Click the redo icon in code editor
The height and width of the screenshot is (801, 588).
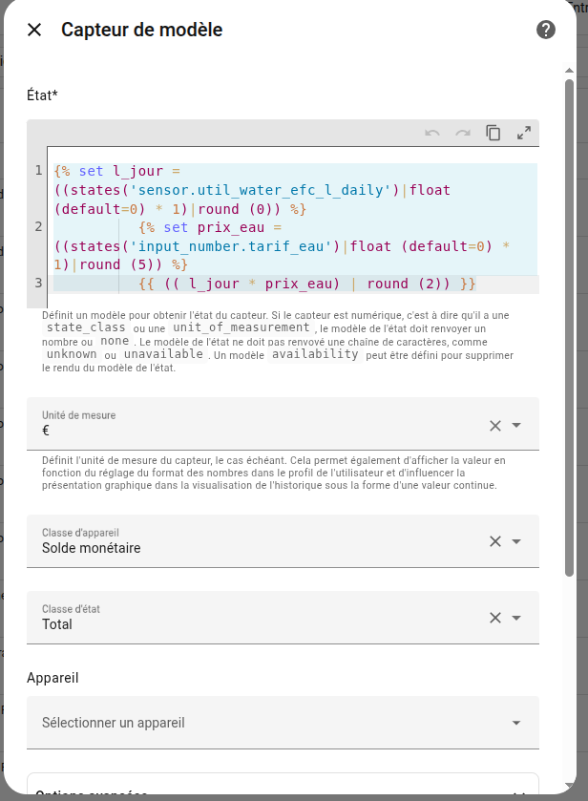(x=463, y=134)
